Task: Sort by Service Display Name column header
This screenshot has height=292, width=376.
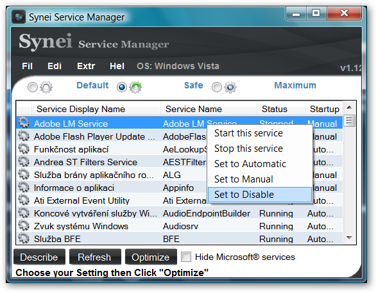Action: click(x=96, y=109)
